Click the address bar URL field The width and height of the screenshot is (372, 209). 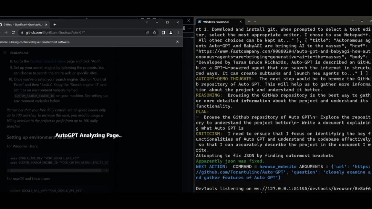point(81,33)
